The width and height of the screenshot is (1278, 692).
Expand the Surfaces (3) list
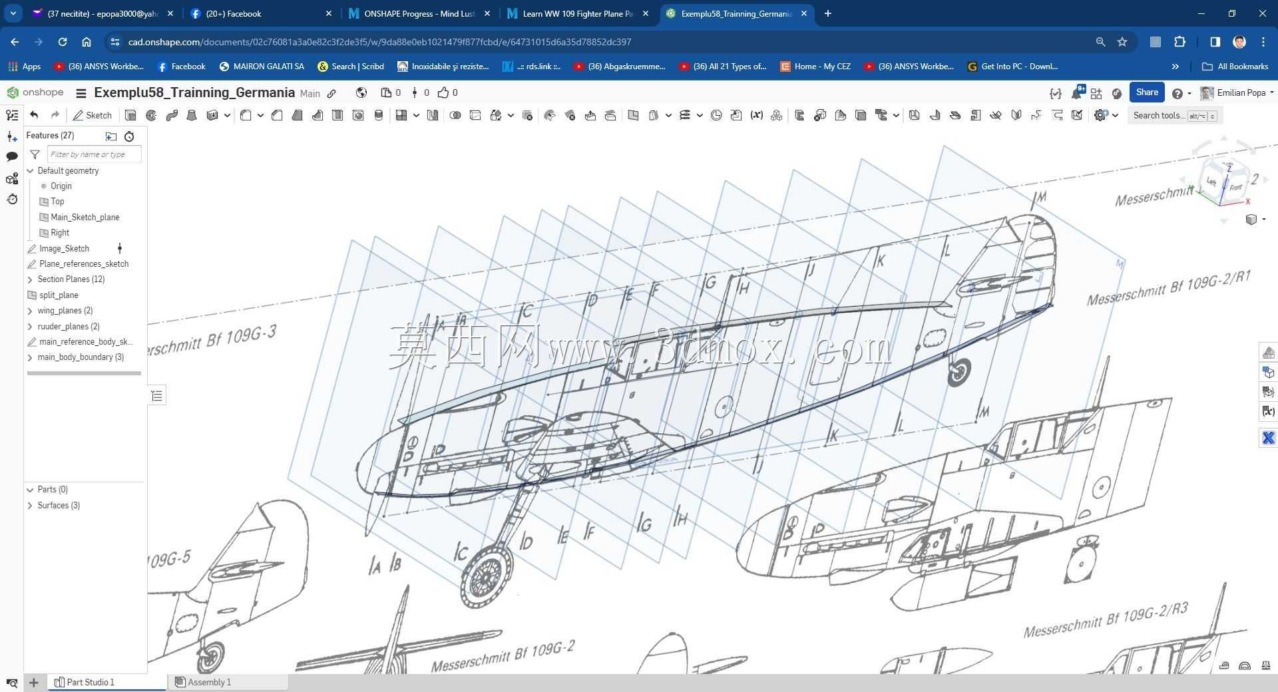[30, 506]
